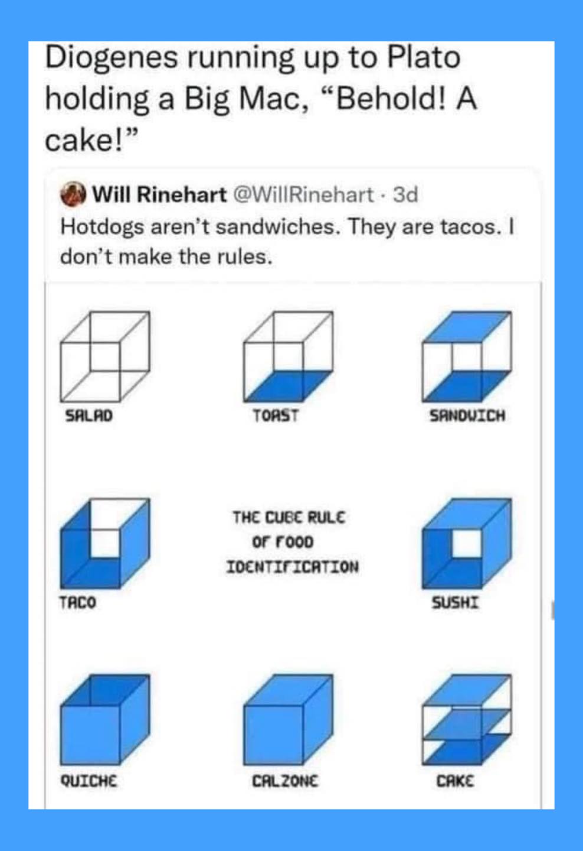The height and width of the screenshot is (851, 583).
Task: Select the Quiche cube diagram
Action: 105,720
